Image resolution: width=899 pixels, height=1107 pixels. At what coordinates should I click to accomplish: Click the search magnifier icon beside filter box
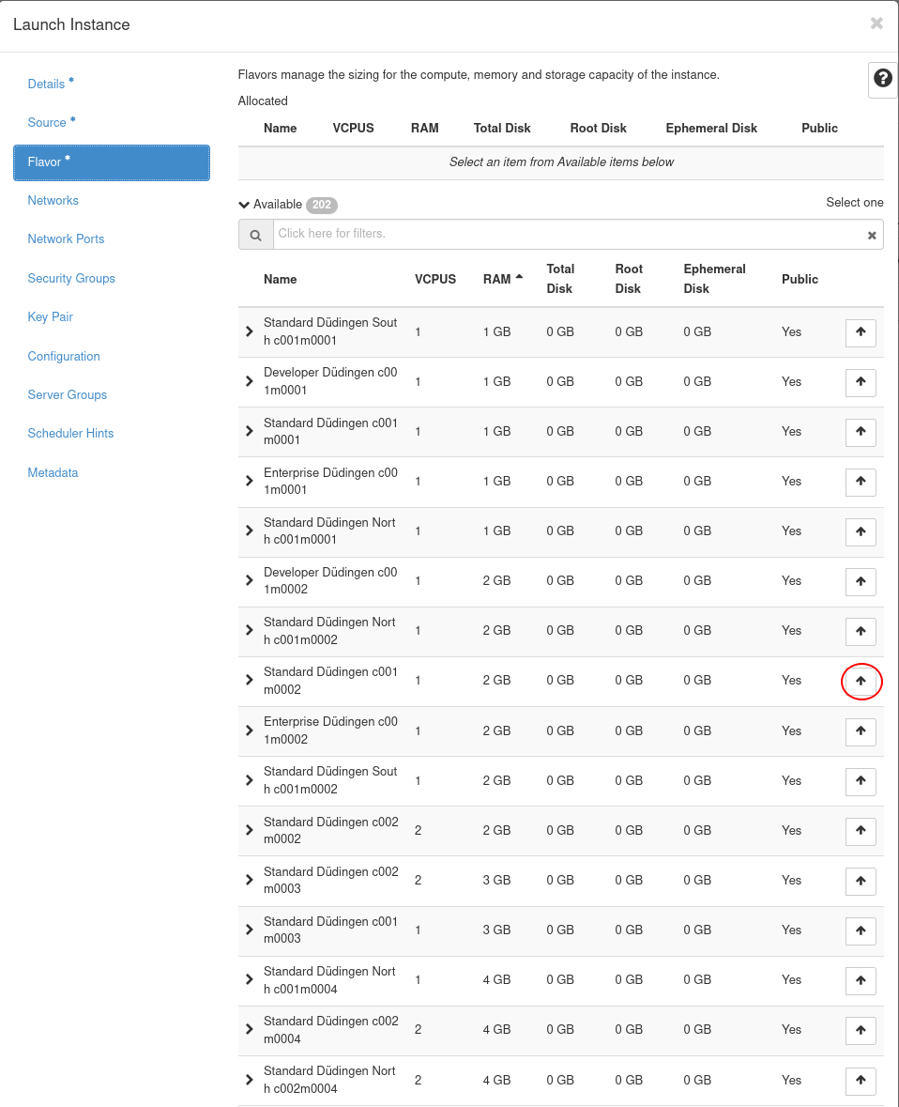coord(255,235)
